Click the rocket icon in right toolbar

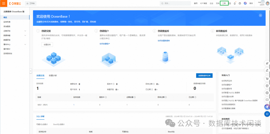267,63
